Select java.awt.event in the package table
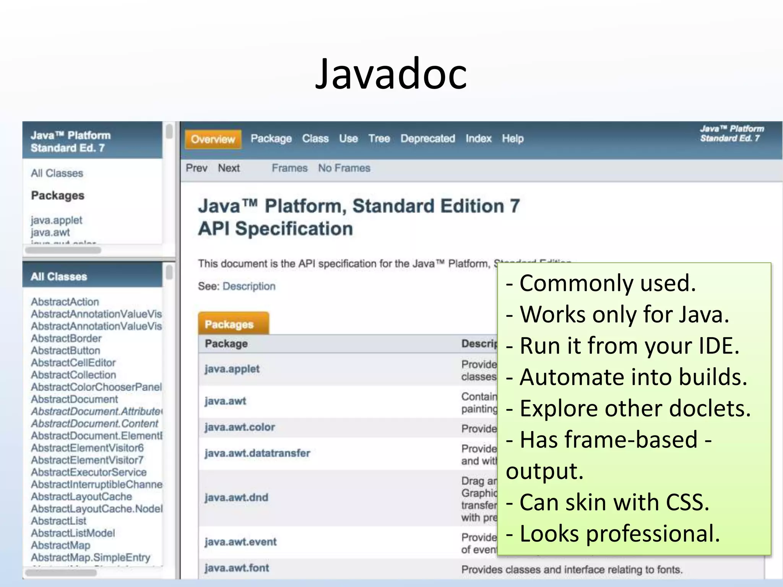Screen dimensions: 783x587 240,542
